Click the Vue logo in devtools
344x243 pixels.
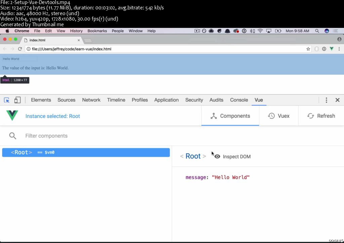[12, 116]
